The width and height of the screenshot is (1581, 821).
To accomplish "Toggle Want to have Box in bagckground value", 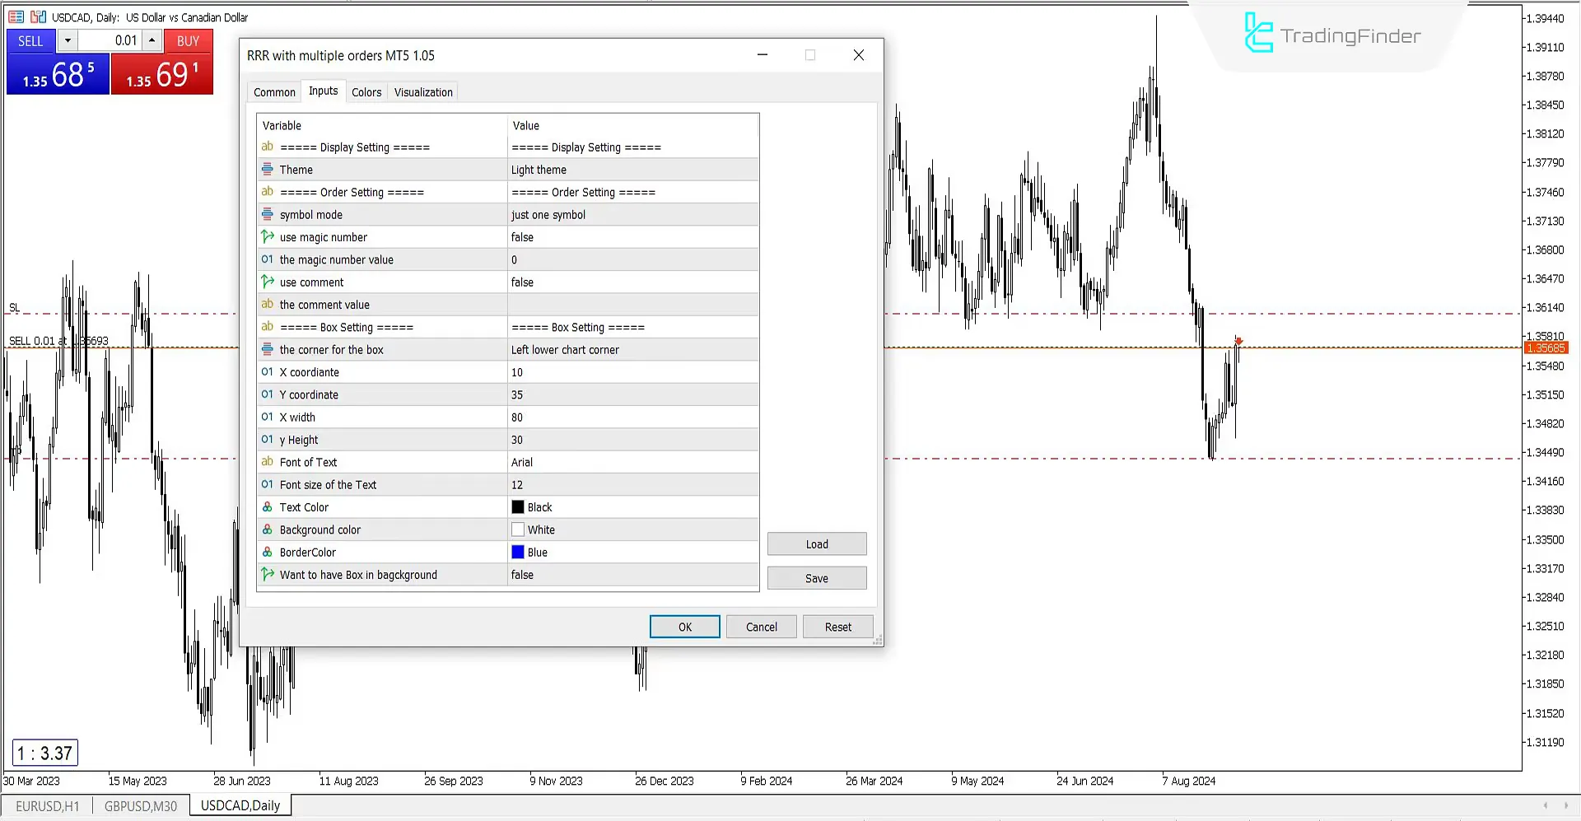I will tap(576, 574).
